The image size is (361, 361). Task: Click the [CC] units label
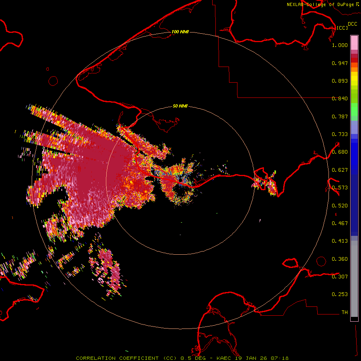pos(342,28)
